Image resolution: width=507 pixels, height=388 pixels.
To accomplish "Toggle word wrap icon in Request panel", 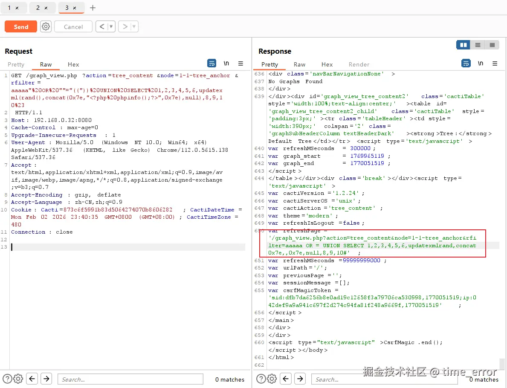I will (212, 64).
